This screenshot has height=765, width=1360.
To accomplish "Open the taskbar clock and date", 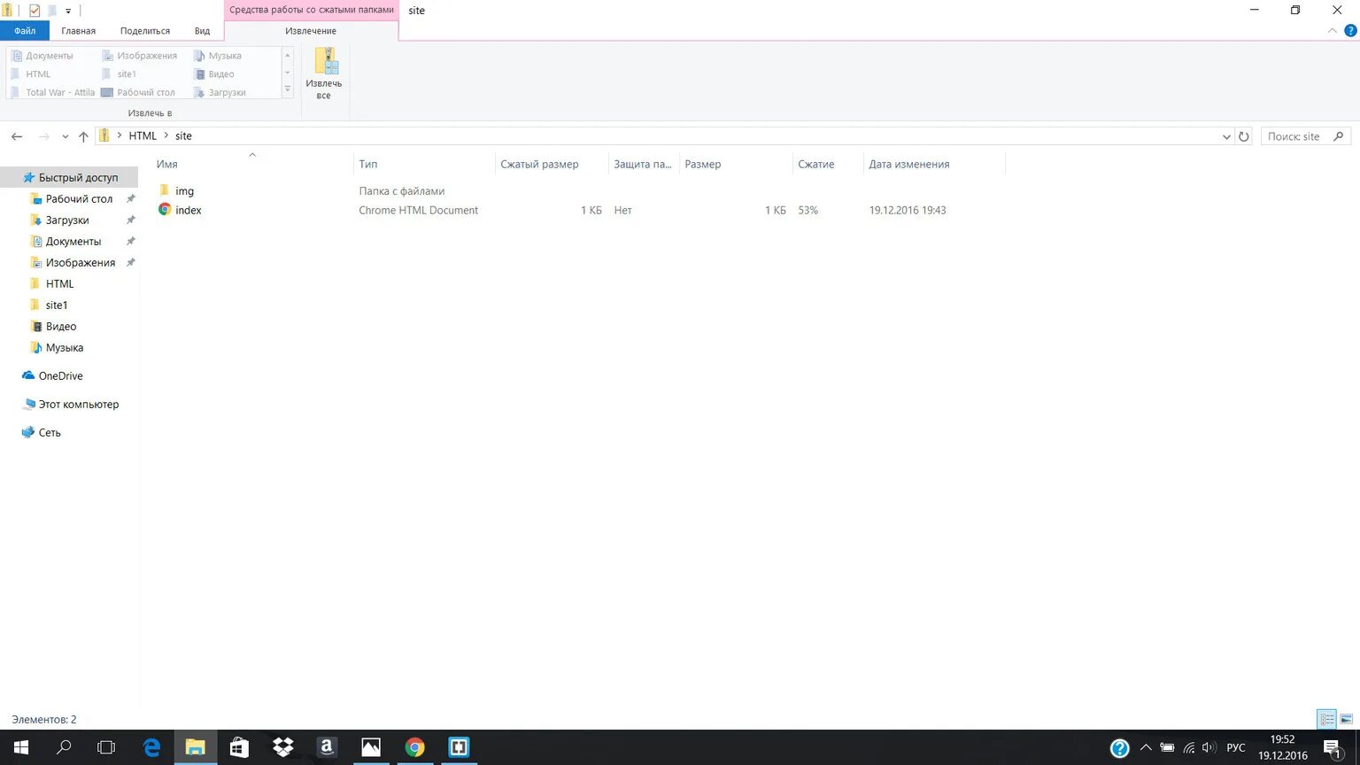I will [x=1282, y=747].
